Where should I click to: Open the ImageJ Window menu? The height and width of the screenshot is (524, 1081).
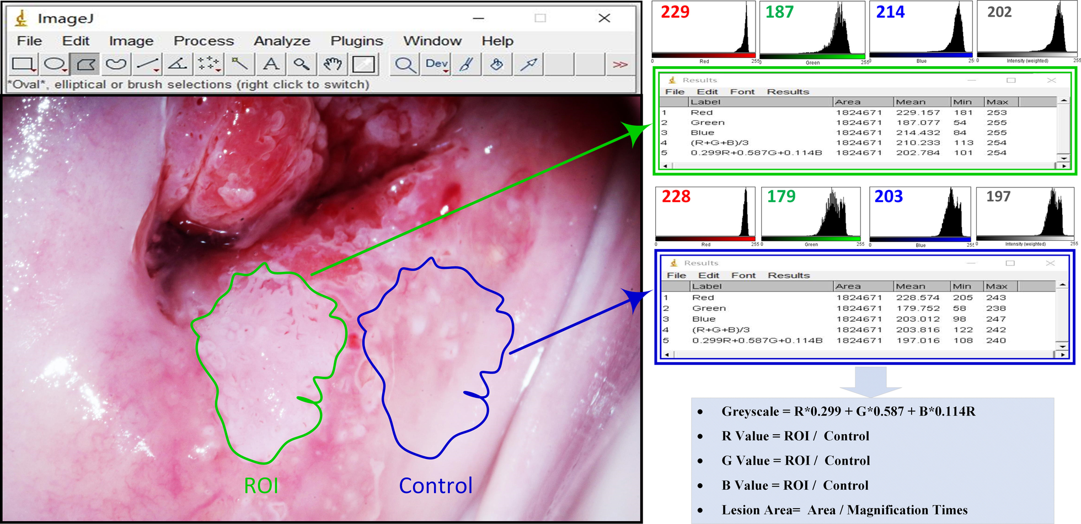pyautogui.click(x=432, y=41)
